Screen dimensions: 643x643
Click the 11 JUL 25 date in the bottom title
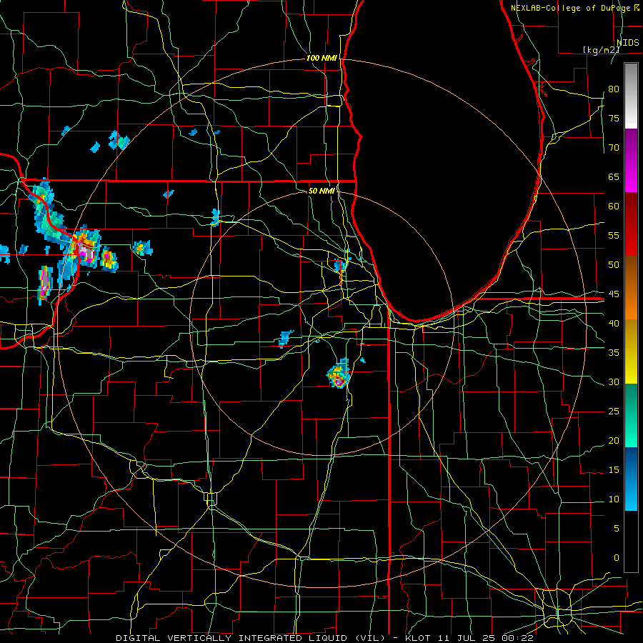click(x=466, y=638)
